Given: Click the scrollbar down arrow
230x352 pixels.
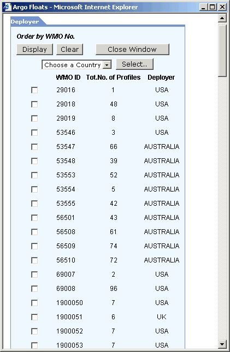Looking at the screenshot, I should tap(222, 344).
